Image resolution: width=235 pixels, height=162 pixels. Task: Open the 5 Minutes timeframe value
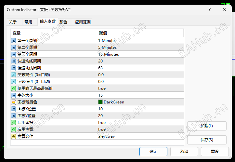140,47
